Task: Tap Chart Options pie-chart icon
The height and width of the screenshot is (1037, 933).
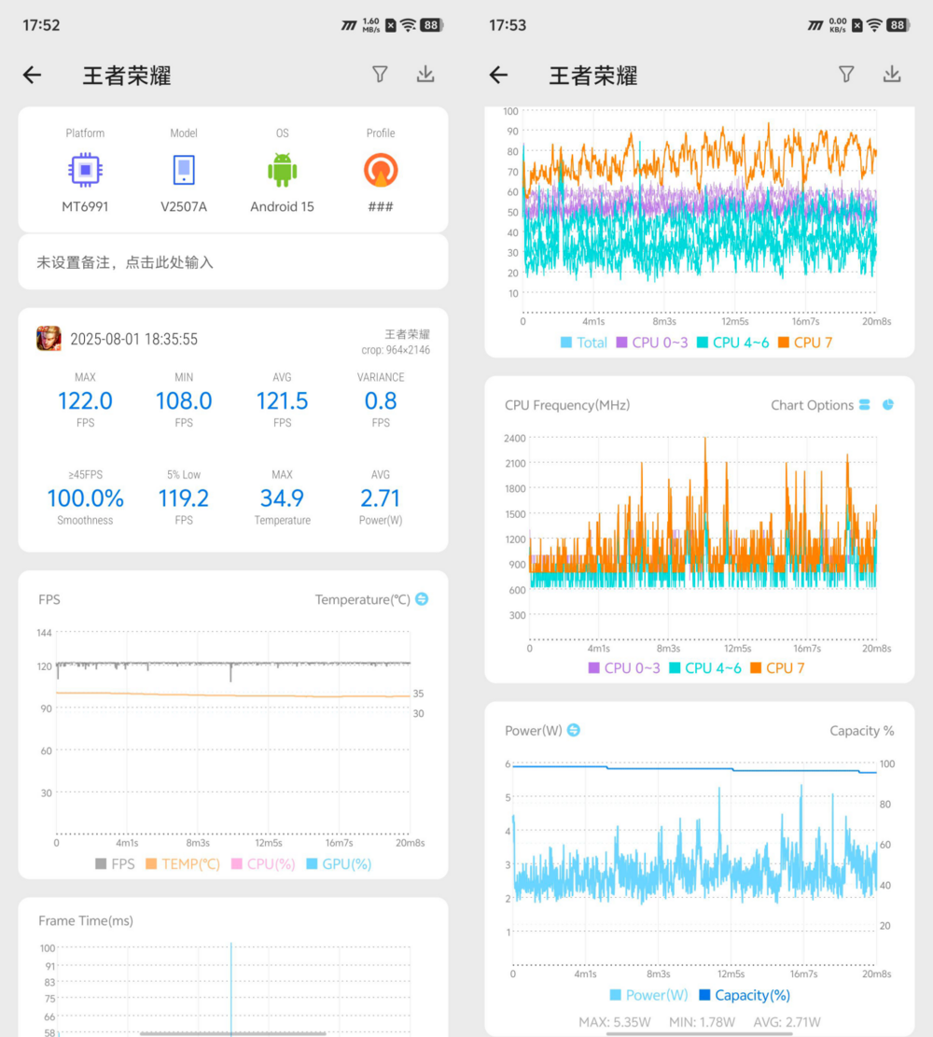Action: pyautogui.click(x=888, y=404)
